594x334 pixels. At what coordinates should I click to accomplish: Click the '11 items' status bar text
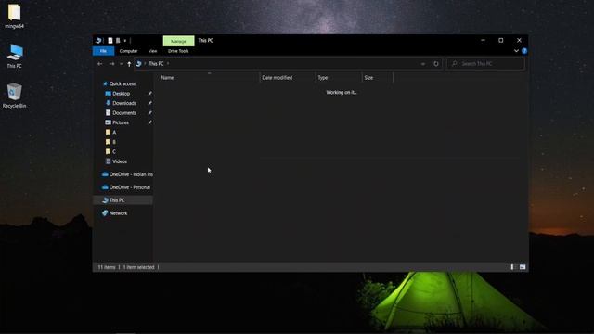tap(107, 267)
